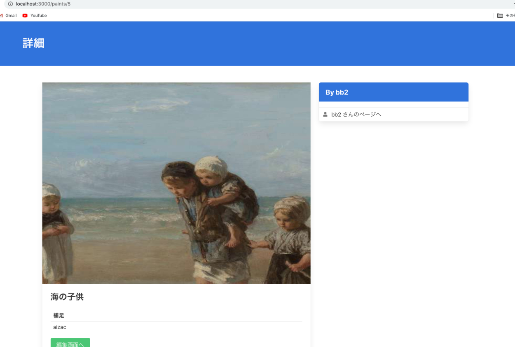Click the person icon beside bb2 link
Viewport: 515px width, 347px height.
tap(325, 114)
